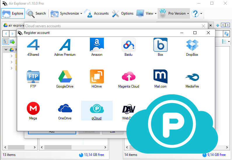This screenshot has width=232, height=160.
Task: Expand the Pro Version dropdown arrow
Action: pos(188,13)
